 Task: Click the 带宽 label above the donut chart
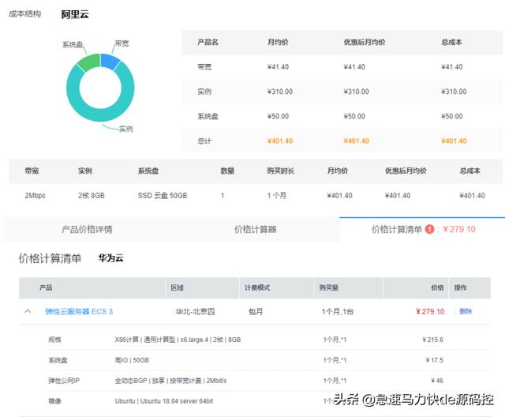122,43
